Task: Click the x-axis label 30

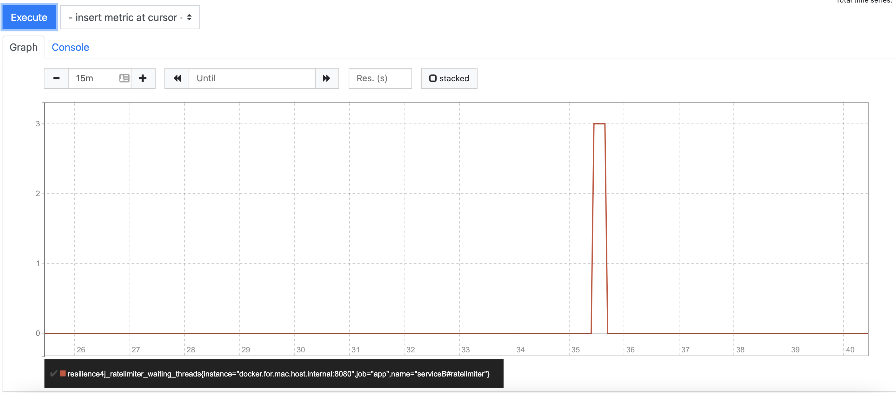Action: pyautogui.click(x=301, y=350)
